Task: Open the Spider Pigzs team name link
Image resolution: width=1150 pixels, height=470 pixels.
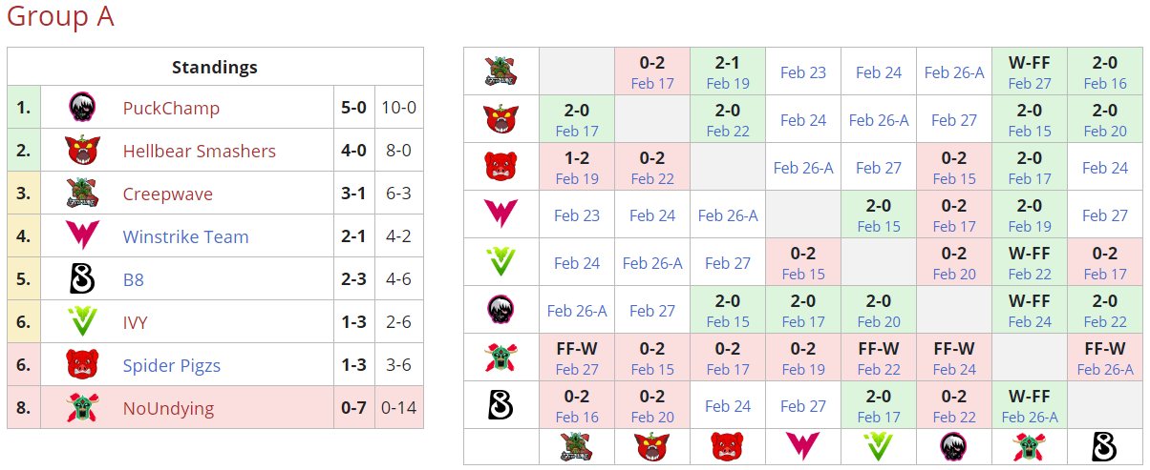Action: (171, 365)
